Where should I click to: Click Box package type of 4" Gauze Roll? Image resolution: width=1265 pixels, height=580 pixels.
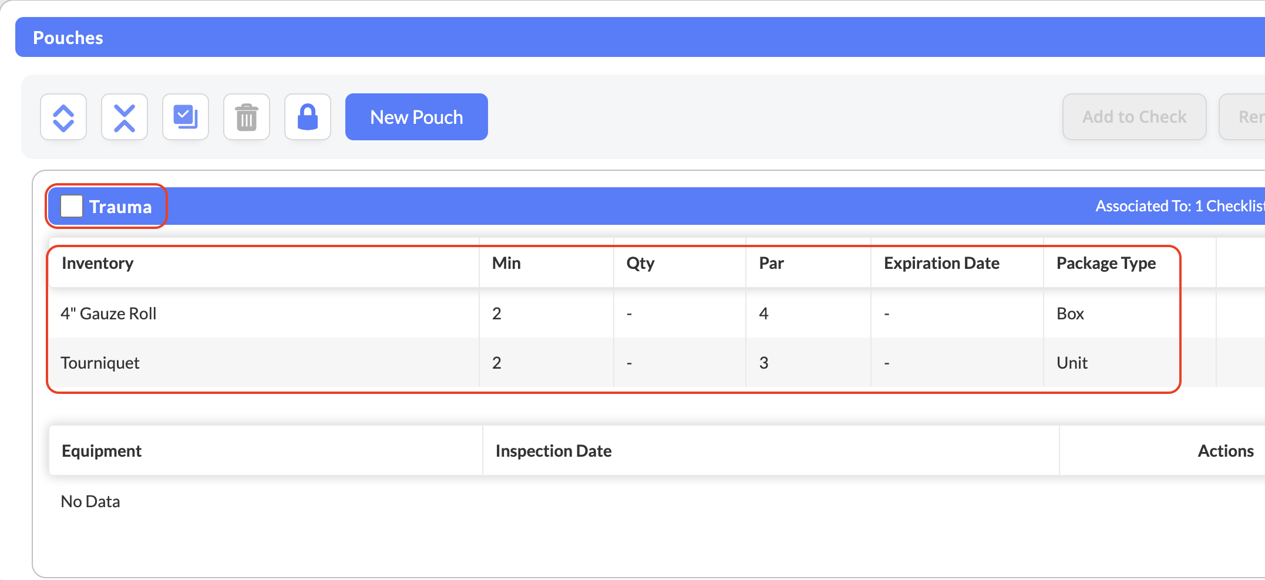click(x=1070, y=313)
